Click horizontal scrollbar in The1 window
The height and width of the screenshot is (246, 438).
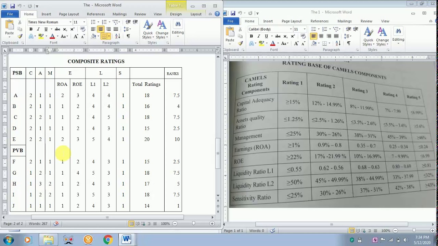pyautogui.click(x=331, y=224)
